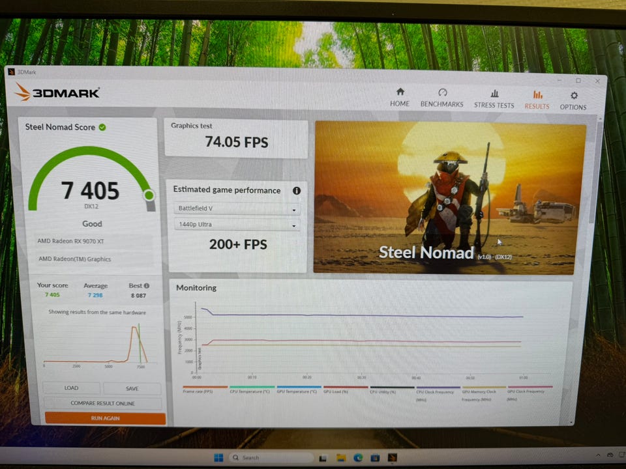The width and height of the screenshot is (626, 469).
Task: Open Task View in the taskbar
Action: (x=323, y=458)
